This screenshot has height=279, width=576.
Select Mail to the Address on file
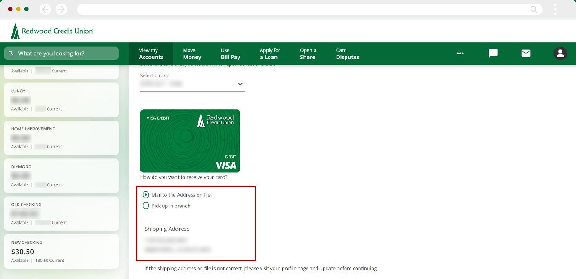[176, 195]
